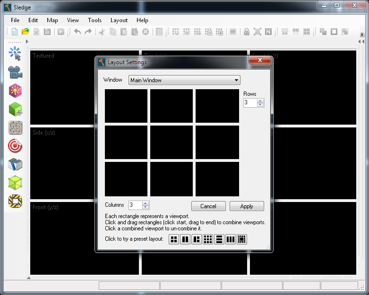Choose the center-surrounded preset layout
Viewport: 369px width, 295px height.
click(x=242, y=239)
